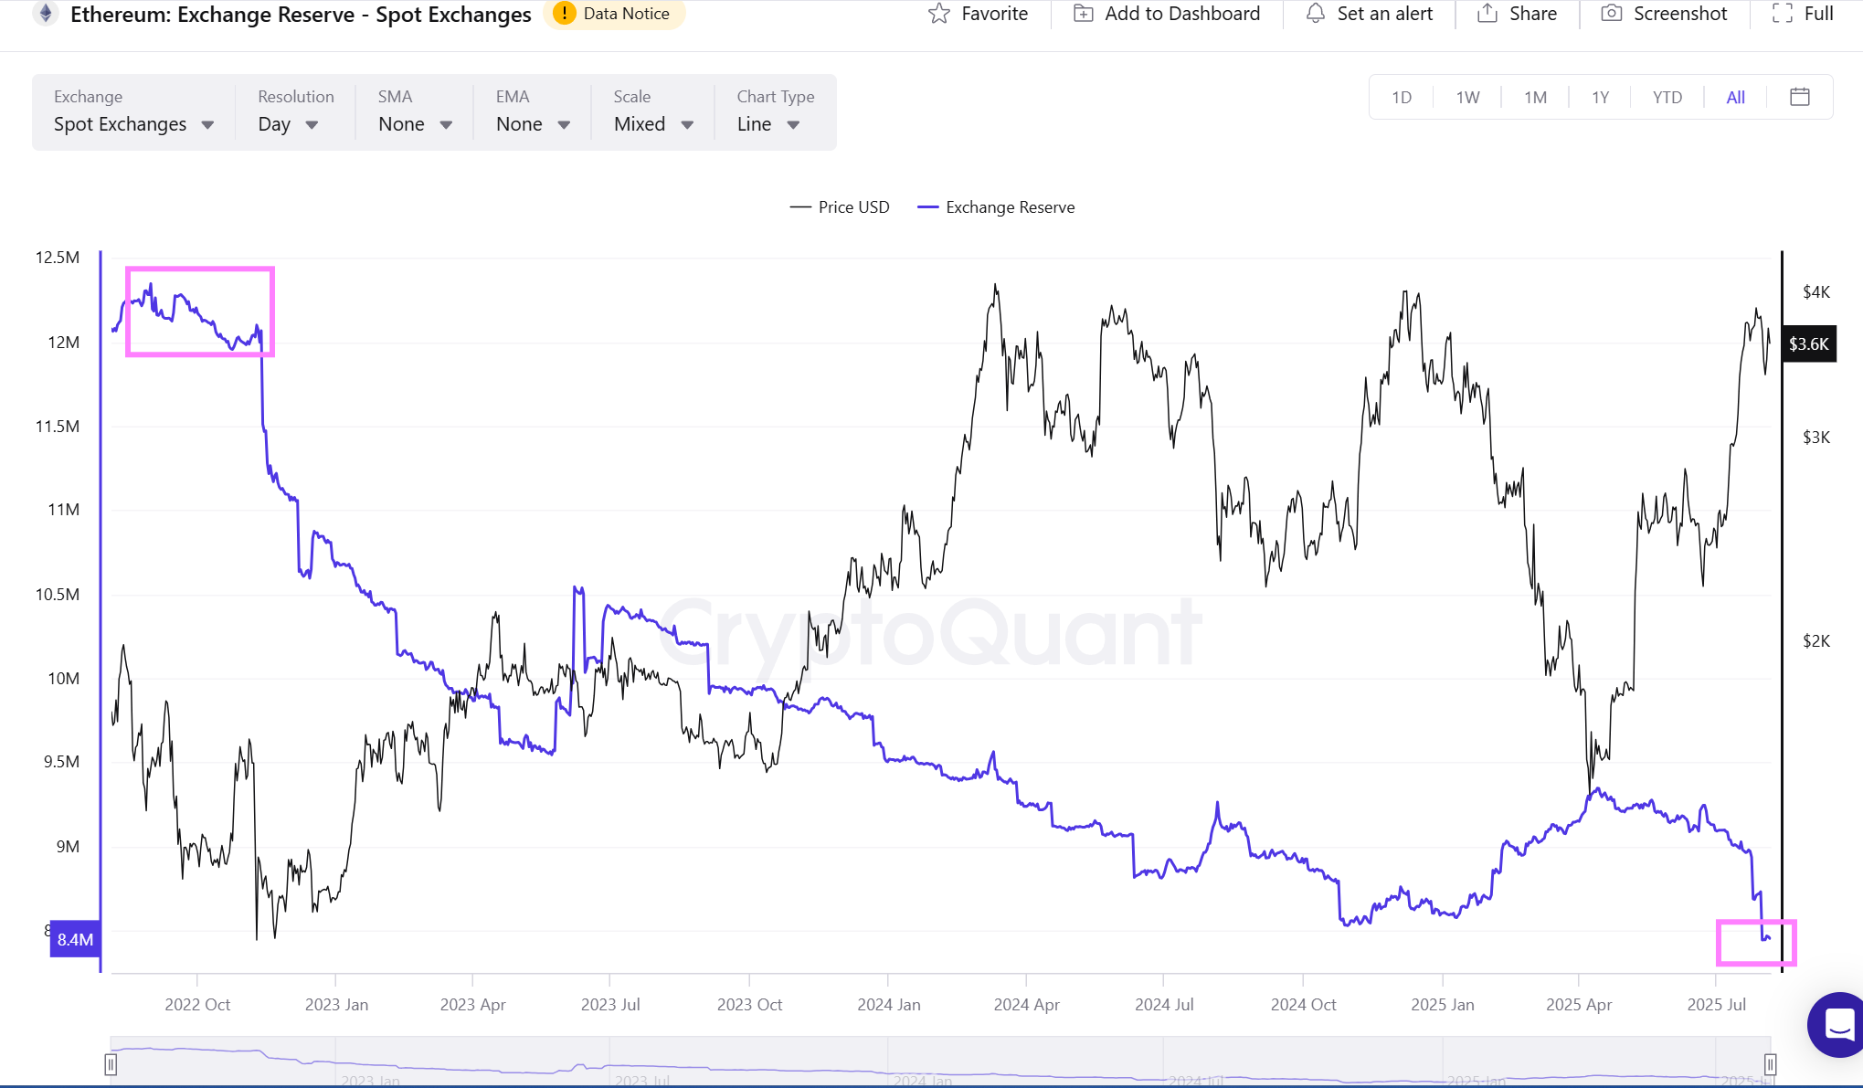Click the left range slider handle

click(111, 1064)
